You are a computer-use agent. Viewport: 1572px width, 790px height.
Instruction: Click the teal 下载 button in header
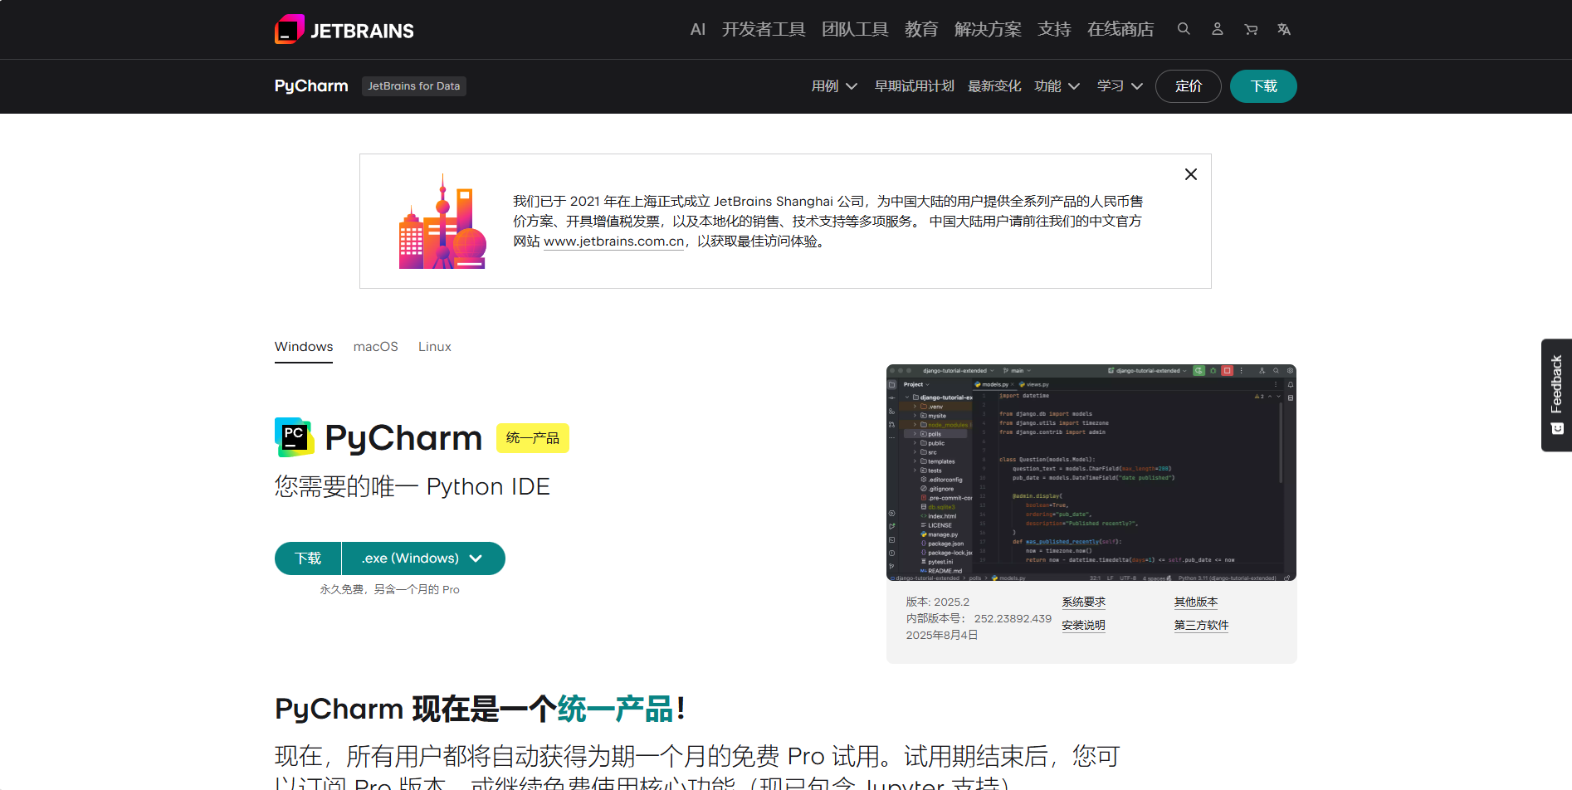click(x=1263, y=86)
